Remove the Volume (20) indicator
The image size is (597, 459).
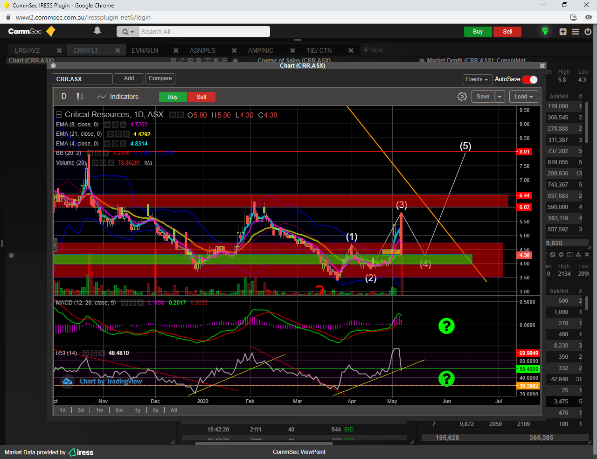[x=111, y=163]
